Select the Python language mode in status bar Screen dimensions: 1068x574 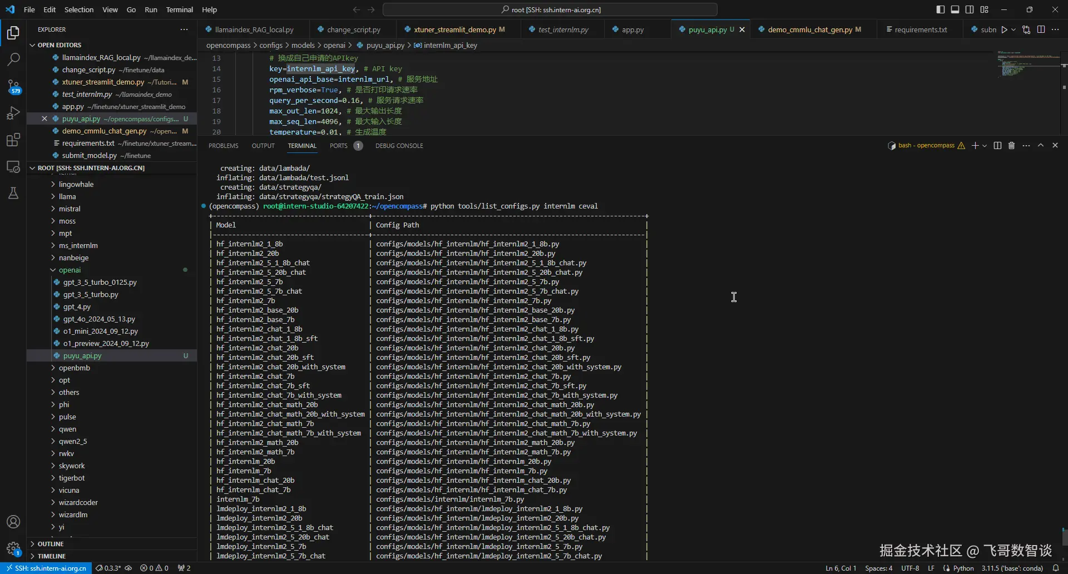click(963, 568)
